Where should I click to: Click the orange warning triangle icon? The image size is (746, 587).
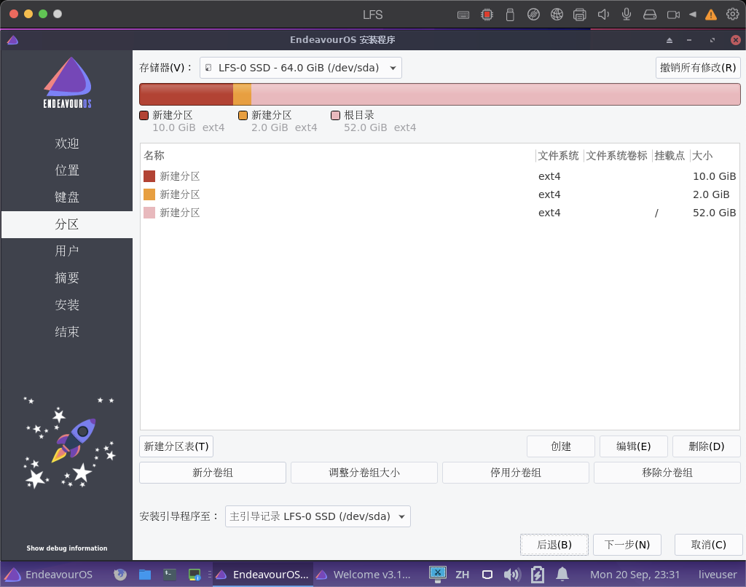click(x=711, y=15)
